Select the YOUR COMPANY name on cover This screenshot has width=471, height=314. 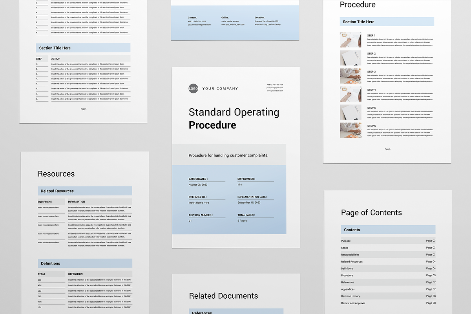pyautogui.click(x=220, y=89)
